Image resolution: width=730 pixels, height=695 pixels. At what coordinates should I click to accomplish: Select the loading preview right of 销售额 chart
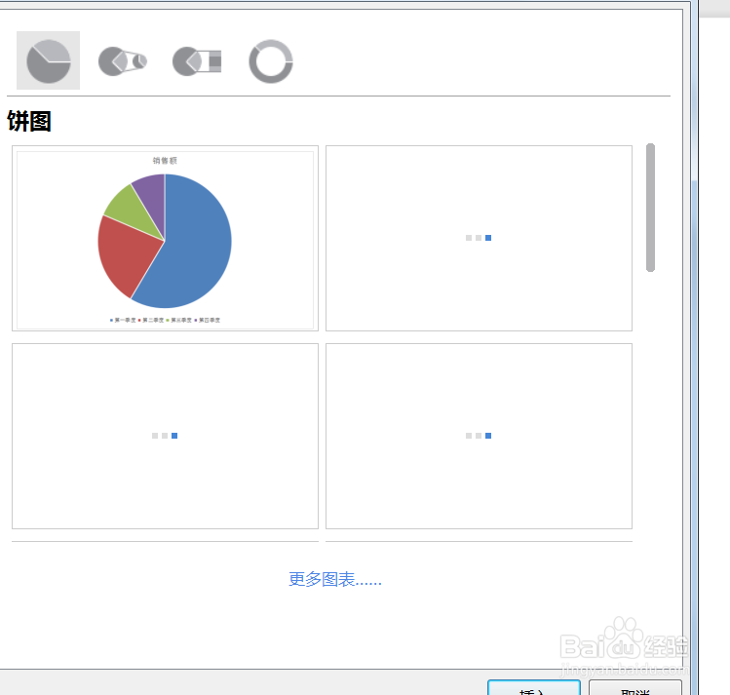[x=480, y=239]
